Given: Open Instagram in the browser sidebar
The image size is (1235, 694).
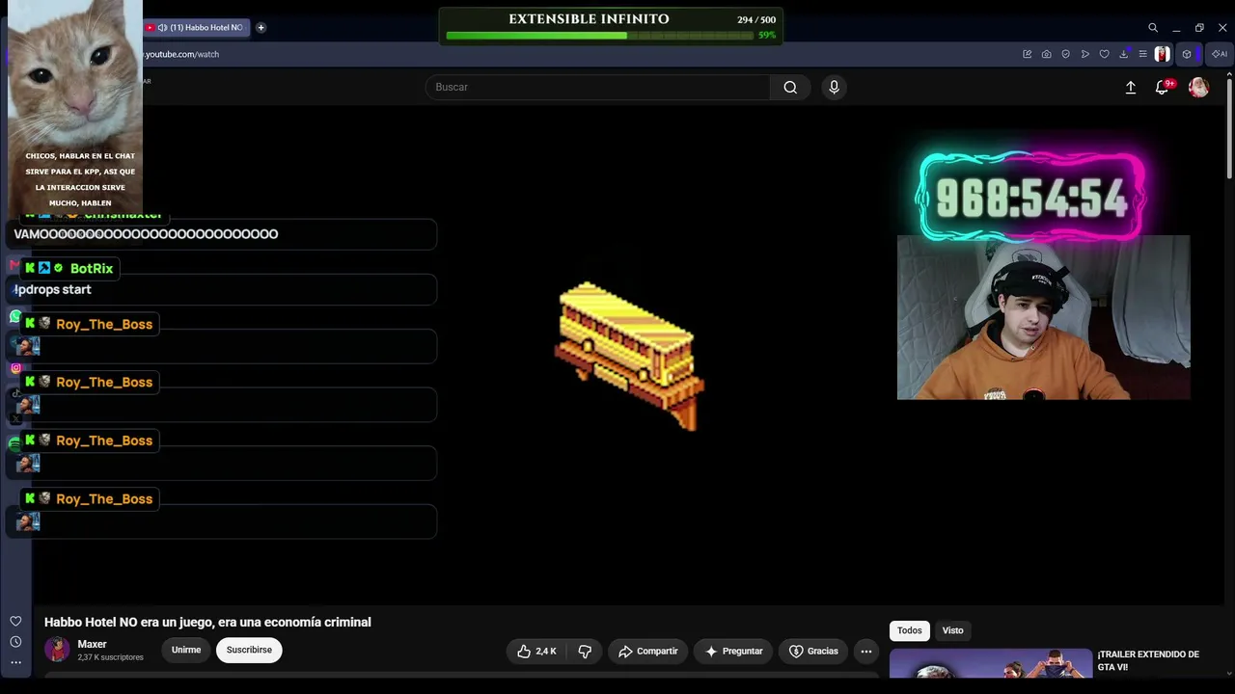Looking at the screenshot, I should click(x=15, y=368).
